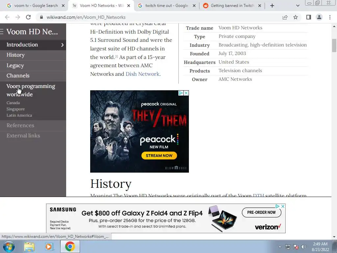Click the page vertical scrollbar thumb
The height and width of the screenshot is (253, 337).
[x=334, y=45]
